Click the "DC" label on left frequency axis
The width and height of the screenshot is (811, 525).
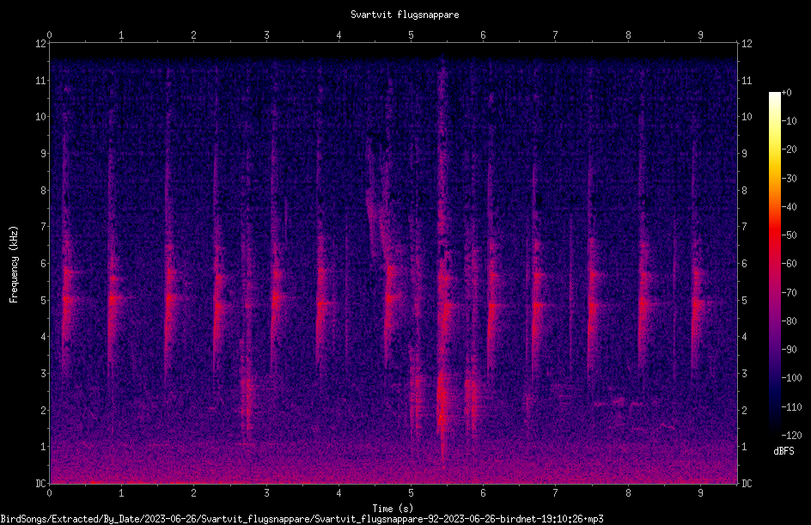click(41, 483)
